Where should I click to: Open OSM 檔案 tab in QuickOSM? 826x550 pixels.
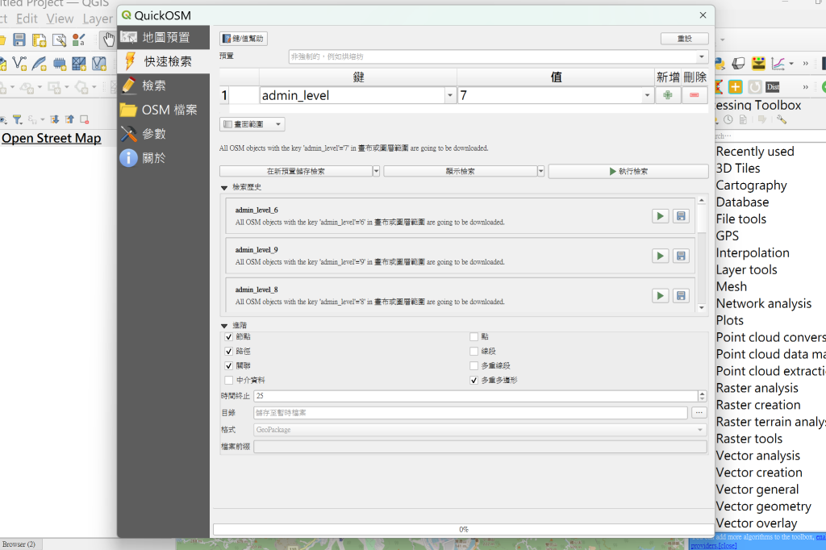point(163,110)
